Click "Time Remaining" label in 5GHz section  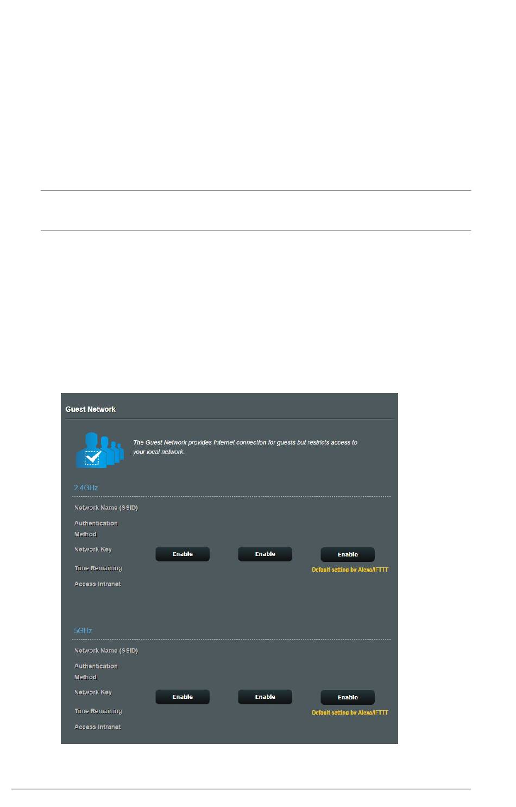coord(98,711)
